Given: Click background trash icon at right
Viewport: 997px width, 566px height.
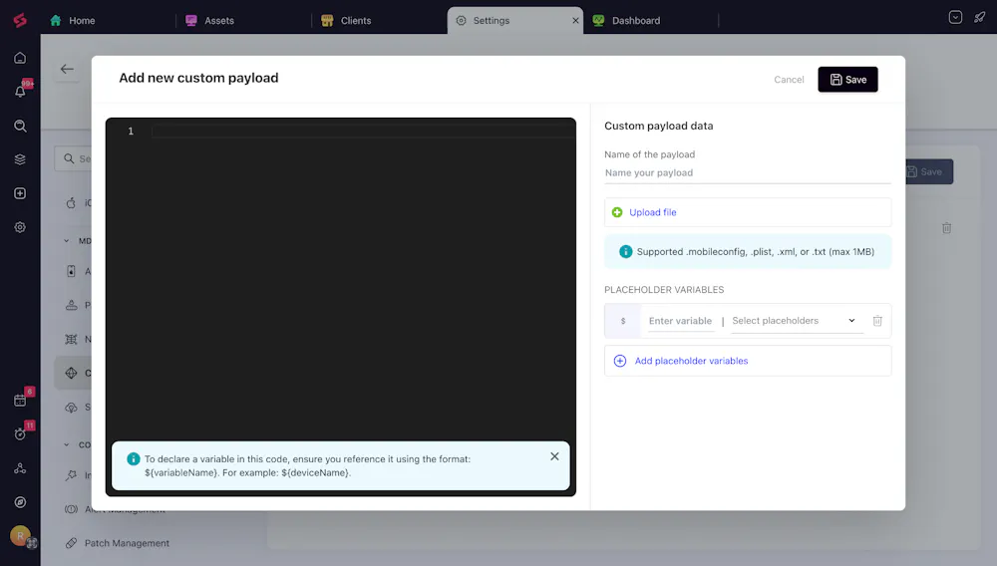Looking at the screenshot, I should pyautogui.click(x=946, y=227).
